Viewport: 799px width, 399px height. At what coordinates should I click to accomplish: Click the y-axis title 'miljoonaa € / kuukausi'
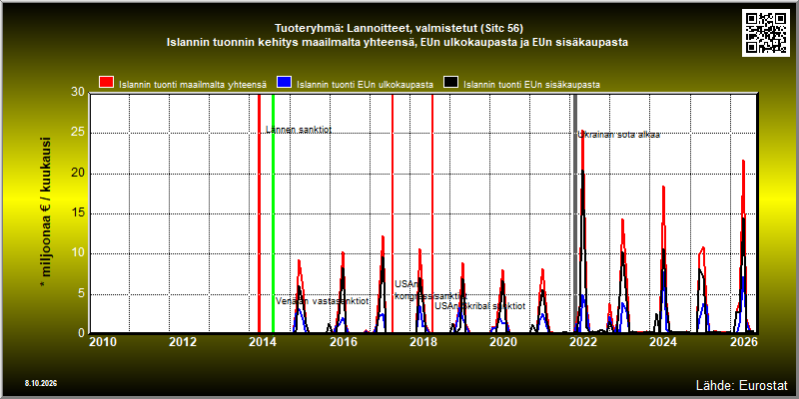click(44, 213)
